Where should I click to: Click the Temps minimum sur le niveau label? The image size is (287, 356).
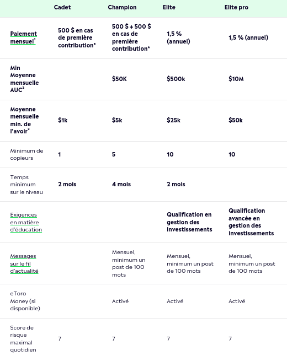(x=26, y=185)
